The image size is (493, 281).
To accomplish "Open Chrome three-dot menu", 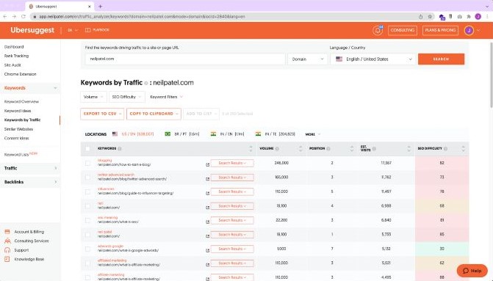I will [x=487, y=17].
